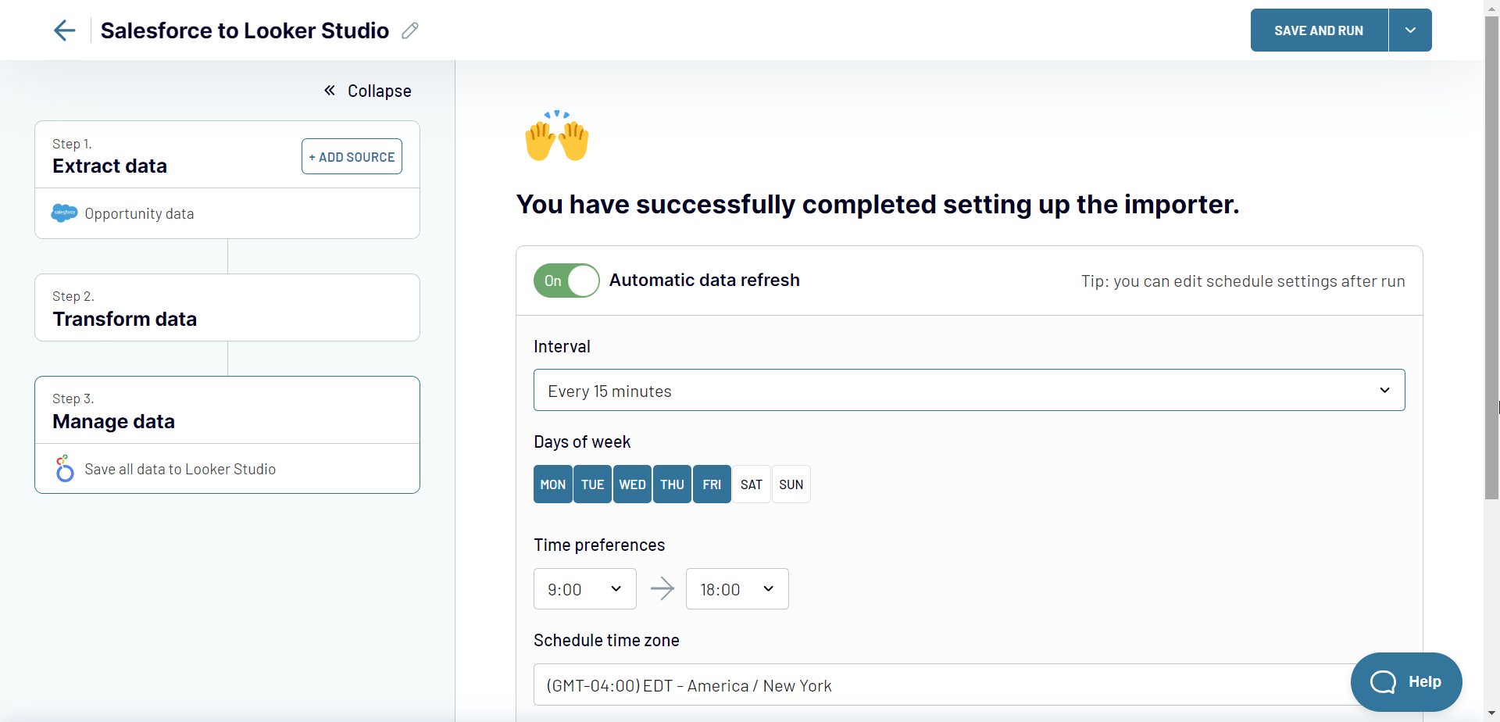Select Step 2 Transform data in the sidebar

[x=227, y=307]
